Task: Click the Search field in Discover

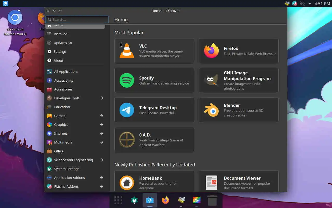Action: pyautogui.click(x=77, y=19)
